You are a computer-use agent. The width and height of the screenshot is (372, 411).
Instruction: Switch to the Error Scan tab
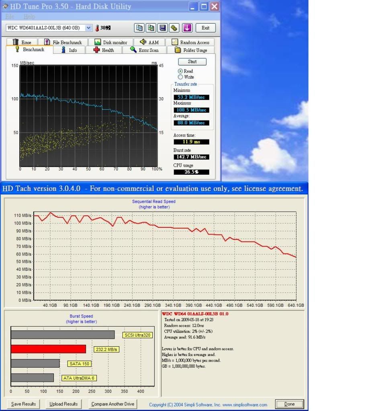click(145, 50)
